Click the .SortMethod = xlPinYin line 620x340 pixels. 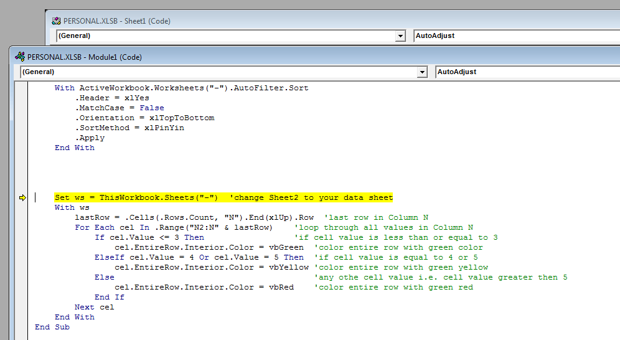tap(129, 128)
